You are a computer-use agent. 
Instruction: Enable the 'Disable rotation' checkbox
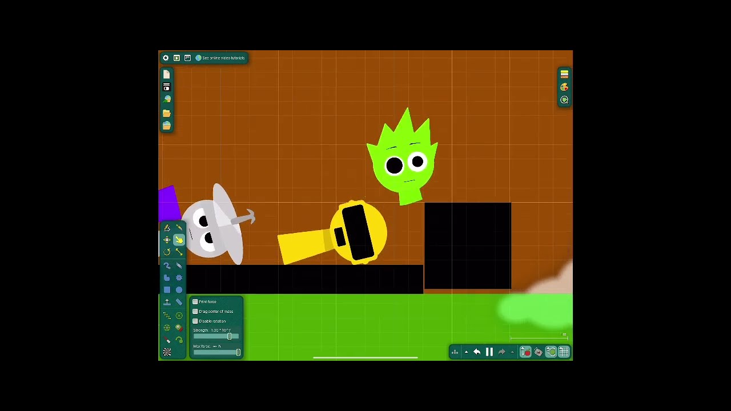tap(195, 321)
